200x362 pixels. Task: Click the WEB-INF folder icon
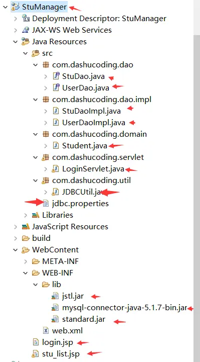click(x=36, y=273)
